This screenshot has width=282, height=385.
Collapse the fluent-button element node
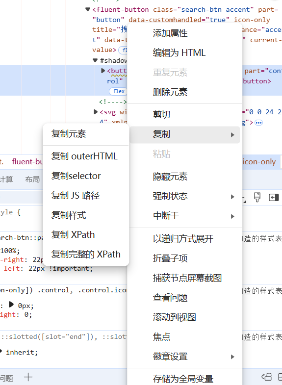pyautogui.click(x=88, y=10)
